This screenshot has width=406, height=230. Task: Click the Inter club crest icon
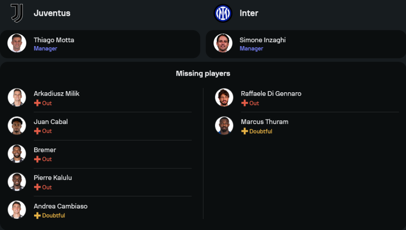[x=222, y=13]
